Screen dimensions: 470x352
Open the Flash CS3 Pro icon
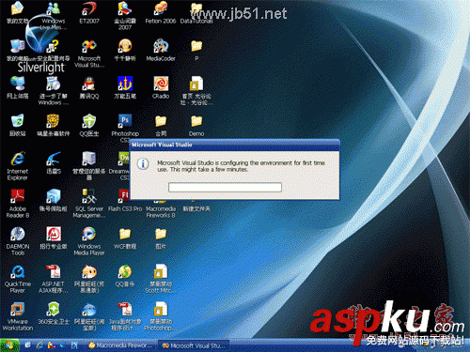pos(123,196)
